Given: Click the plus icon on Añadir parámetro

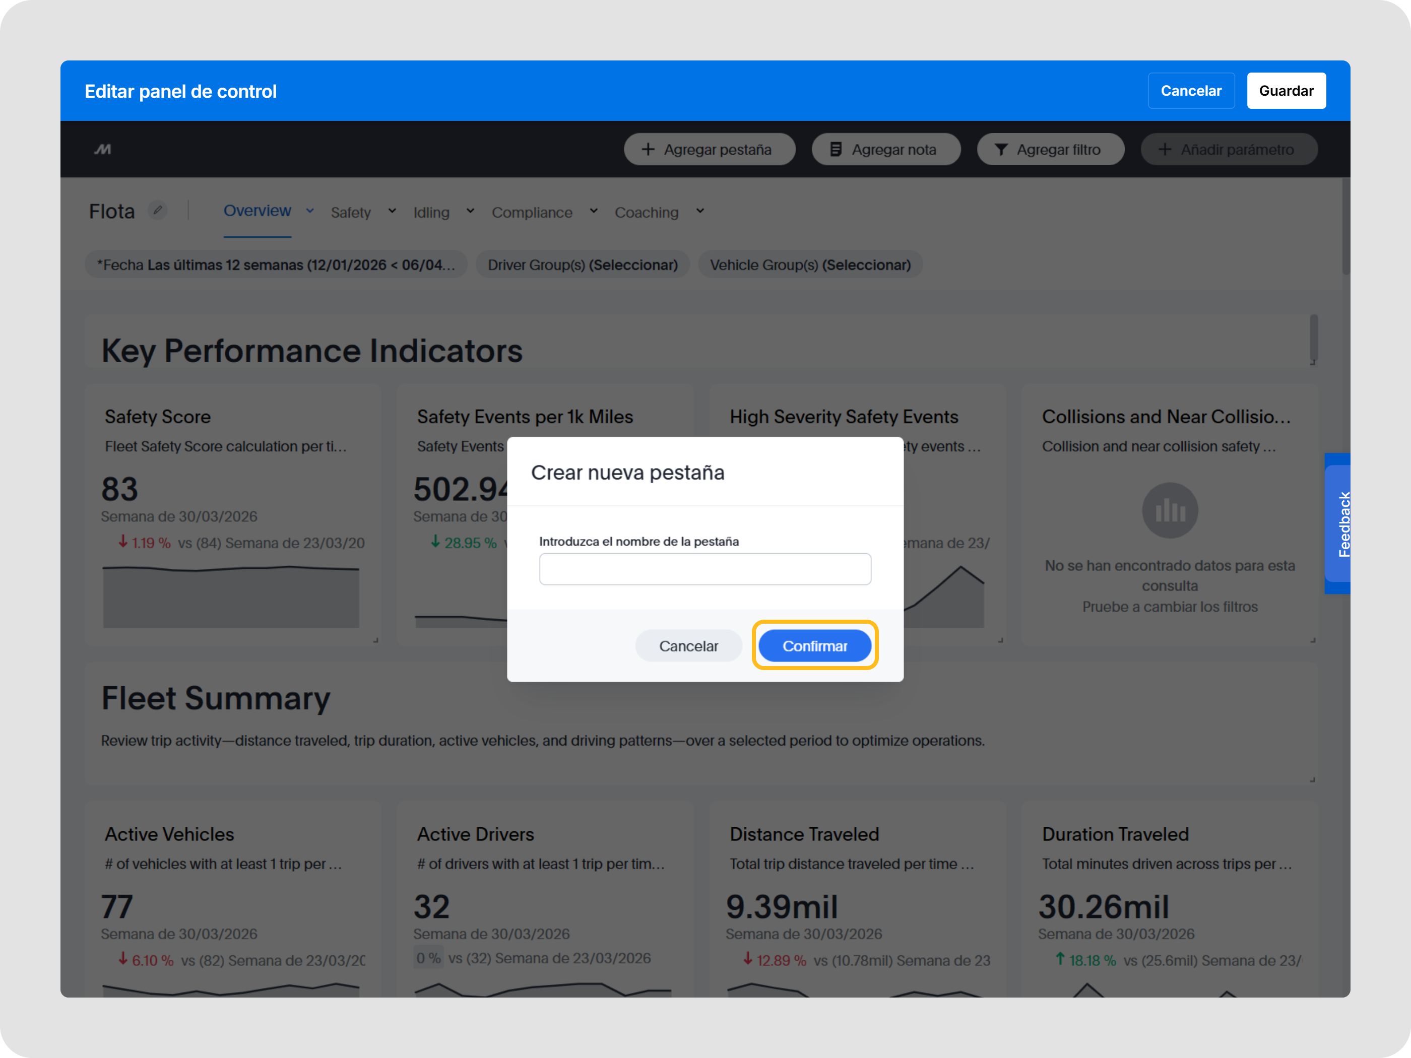Looking at the screenshot, I should [1165, 149].
